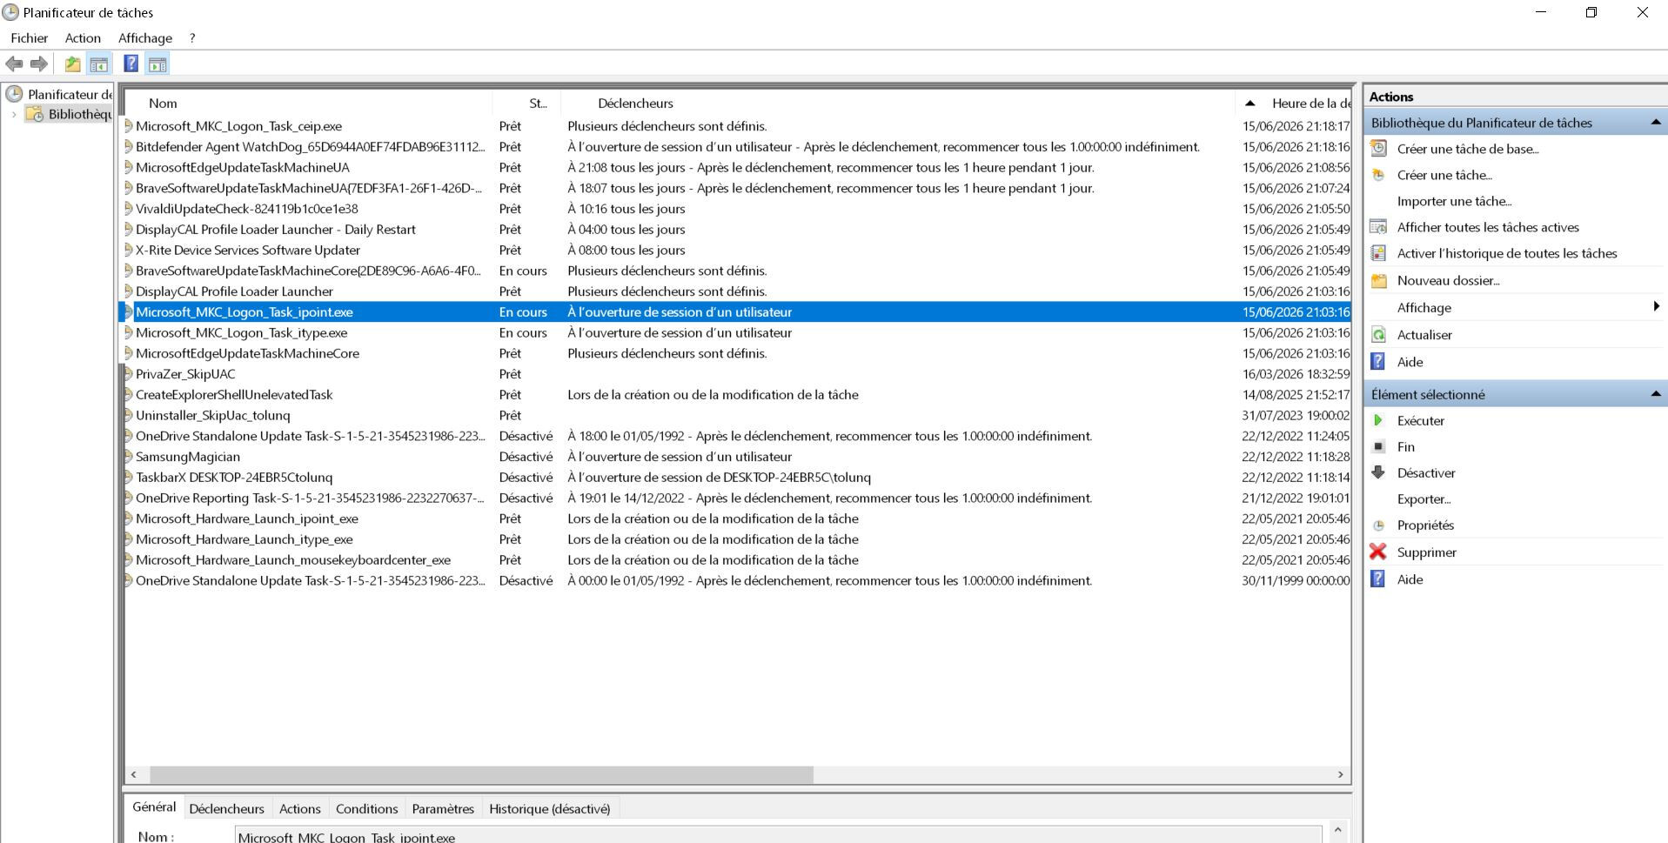
Task: Click the Aide icon under Élément sélectionné
Action: [x=1378, y=579]
